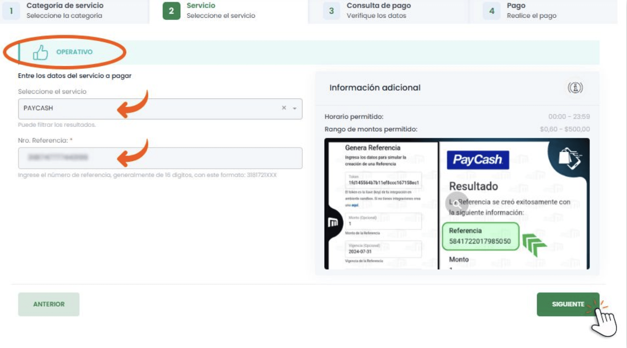
Task: Click the SIGUIENTE button
Action: pos(568,304)
